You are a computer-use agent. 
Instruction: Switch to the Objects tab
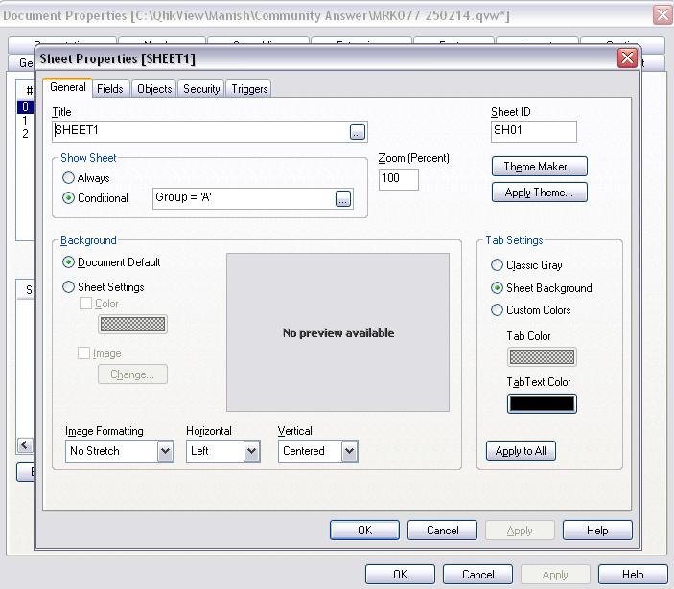click(154, 89)
